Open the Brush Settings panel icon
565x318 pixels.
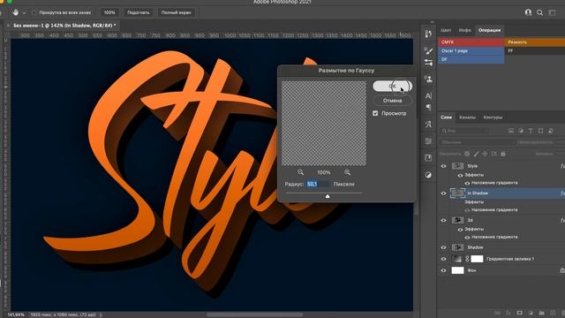[x=428, y=63]
